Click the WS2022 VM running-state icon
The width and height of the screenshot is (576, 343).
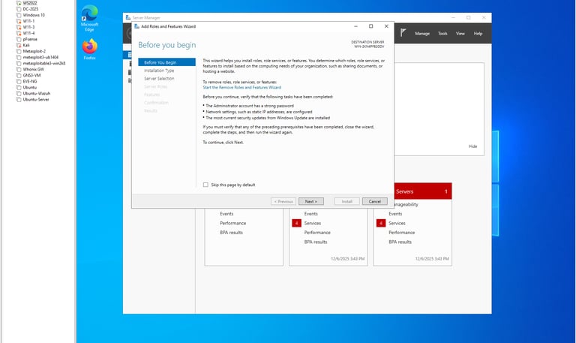click(19, 3)
